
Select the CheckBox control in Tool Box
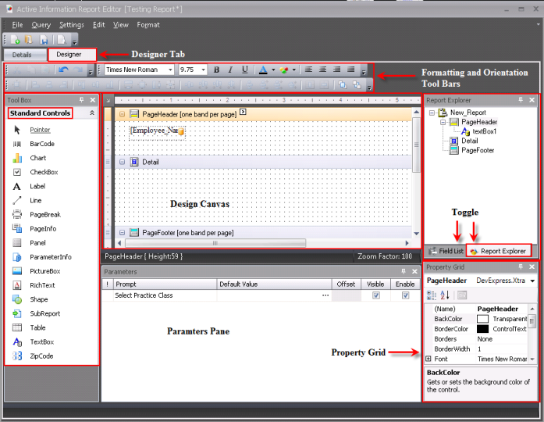(43, 172)
